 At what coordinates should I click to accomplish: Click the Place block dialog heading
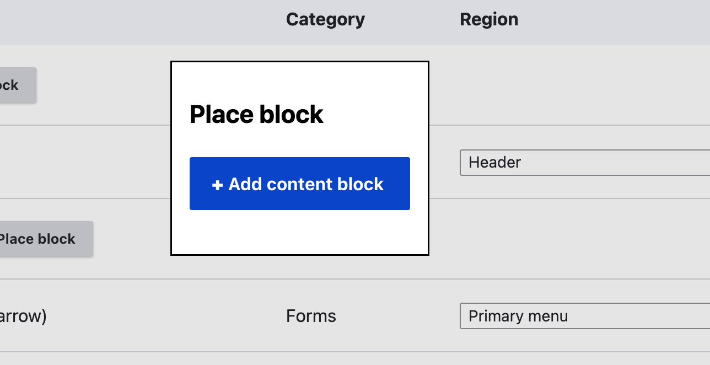tap(256, 114)
